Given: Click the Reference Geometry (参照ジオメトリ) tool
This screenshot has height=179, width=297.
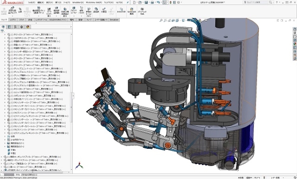Looking at the screenshot, I should [x=81, y=10].
